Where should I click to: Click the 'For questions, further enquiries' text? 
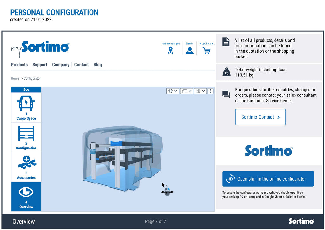coord(276,95)
